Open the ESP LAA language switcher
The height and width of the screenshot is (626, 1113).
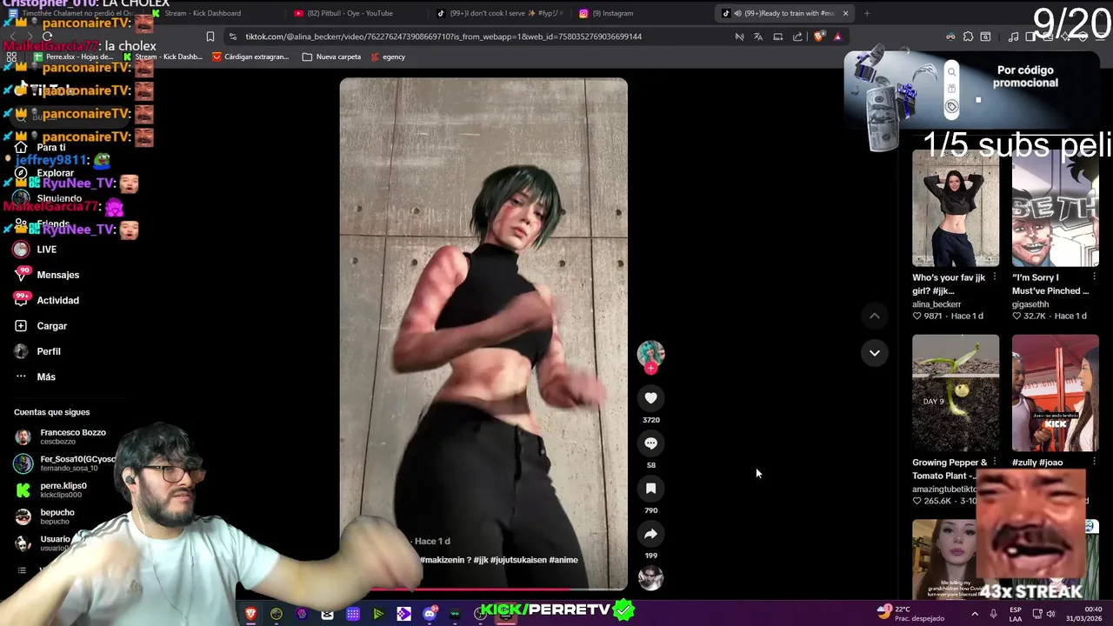(x=1016, y=614)
